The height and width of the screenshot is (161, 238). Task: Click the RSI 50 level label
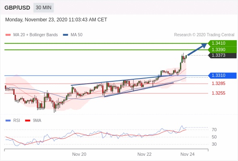pyautogui.click(x=214, y=137)
